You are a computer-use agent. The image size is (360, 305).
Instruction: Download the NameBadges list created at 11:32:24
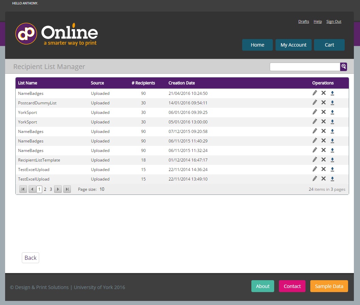pyautogui.click(x=332, y=150)
